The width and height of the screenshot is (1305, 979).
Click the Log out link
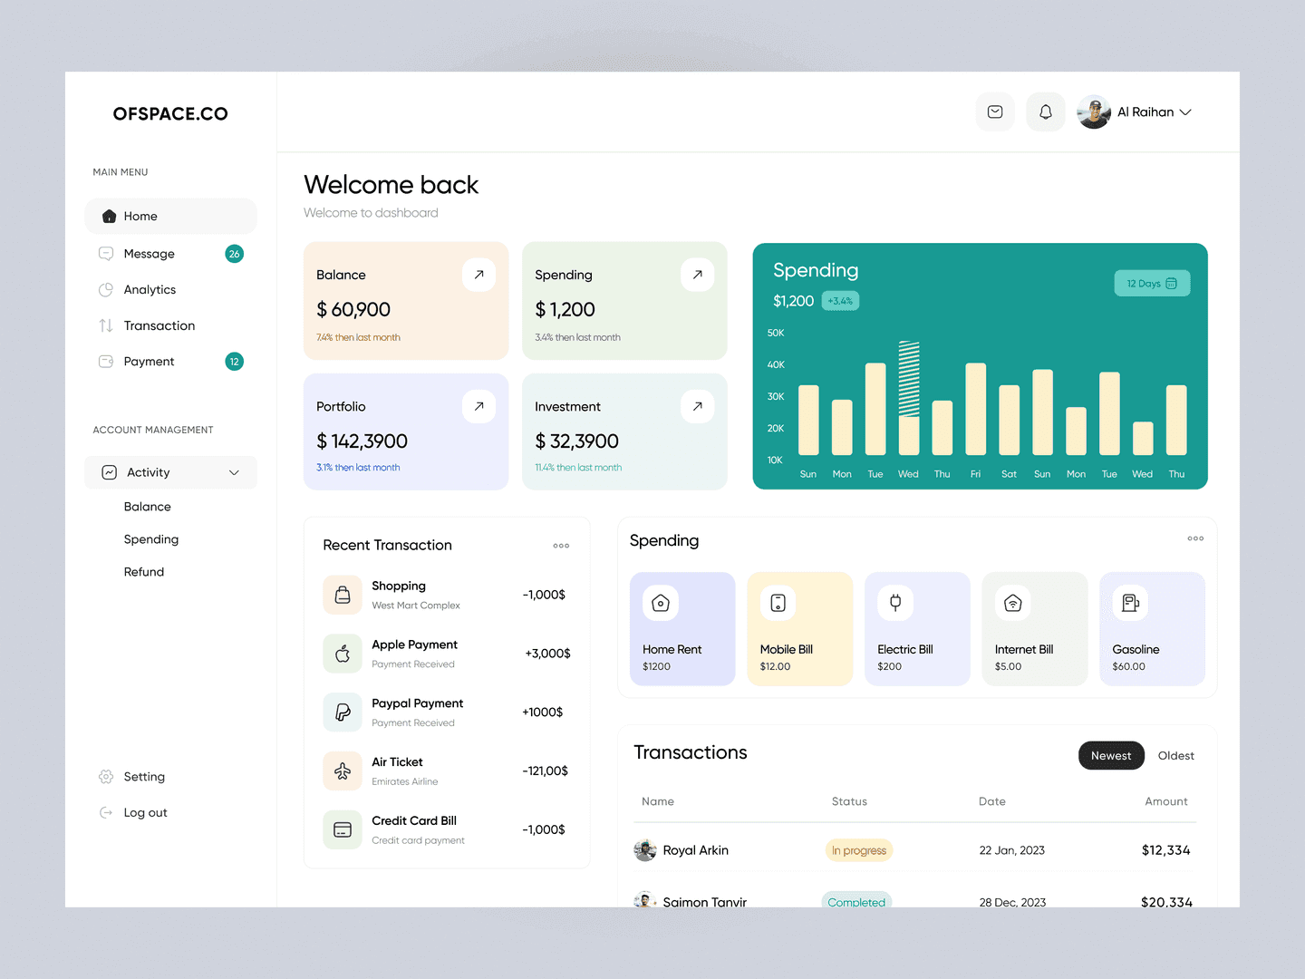tap(145, 812)
